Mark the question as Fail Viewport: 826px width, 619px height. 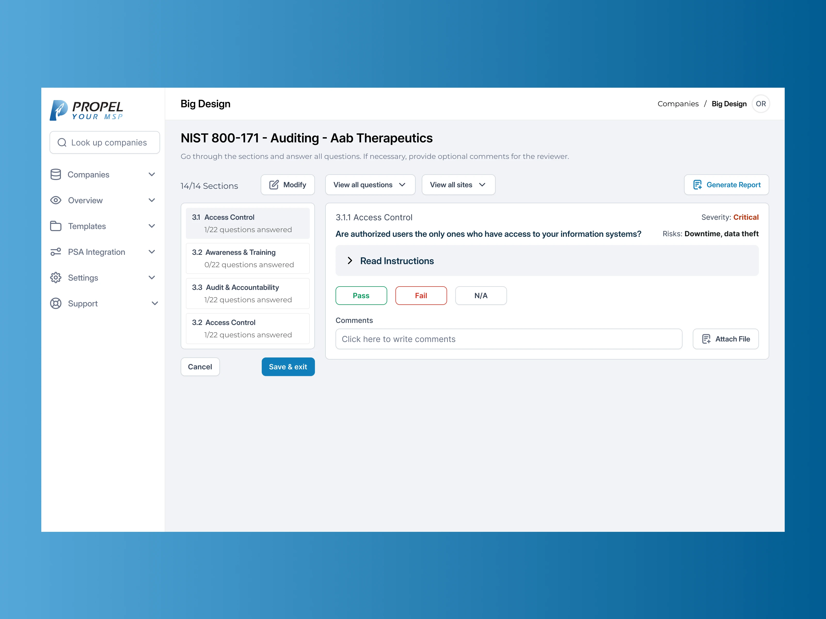421,296
